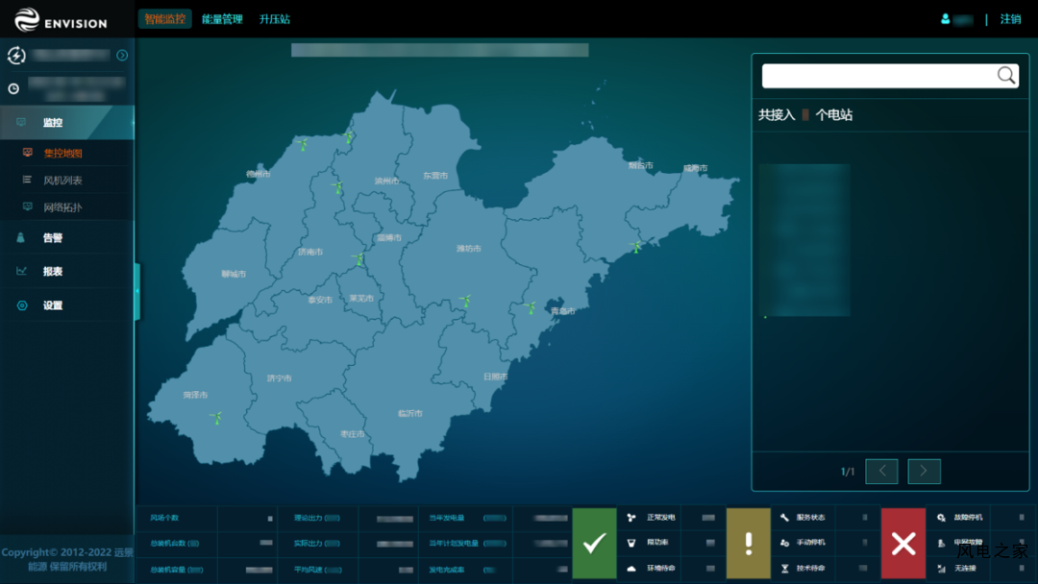Select 集控地图 in the sidebar

point(62,154)
